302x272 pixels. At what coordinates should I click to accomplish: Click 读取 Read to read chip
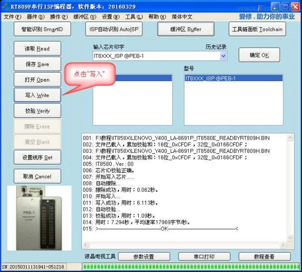37,49
